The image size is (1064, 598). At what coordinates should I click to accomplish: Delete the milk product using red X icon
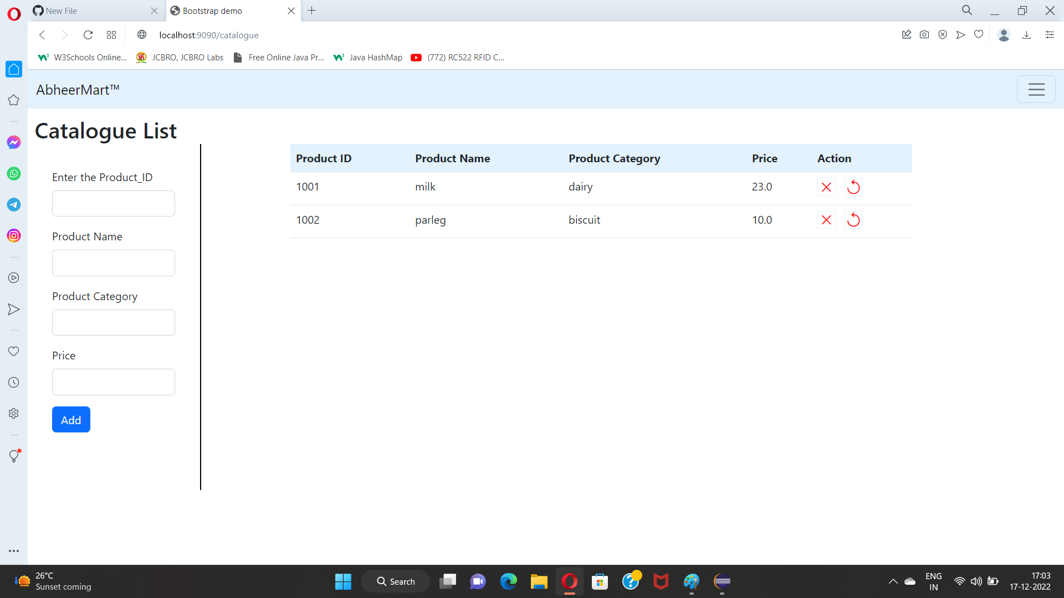point(826,187)
